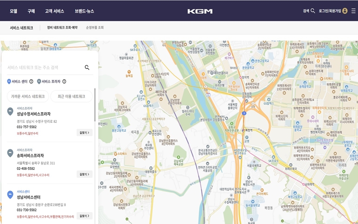Click the 동서울대학교 marker on map

[253, 202]
